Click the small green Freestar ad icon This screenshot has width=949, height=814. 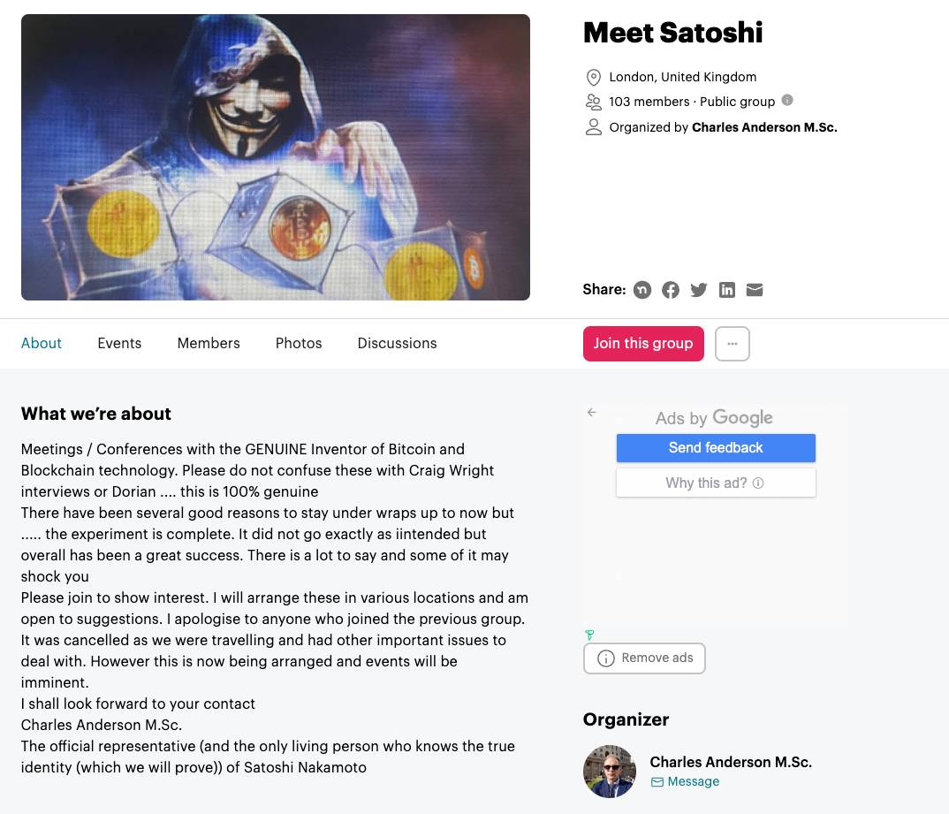589,635
